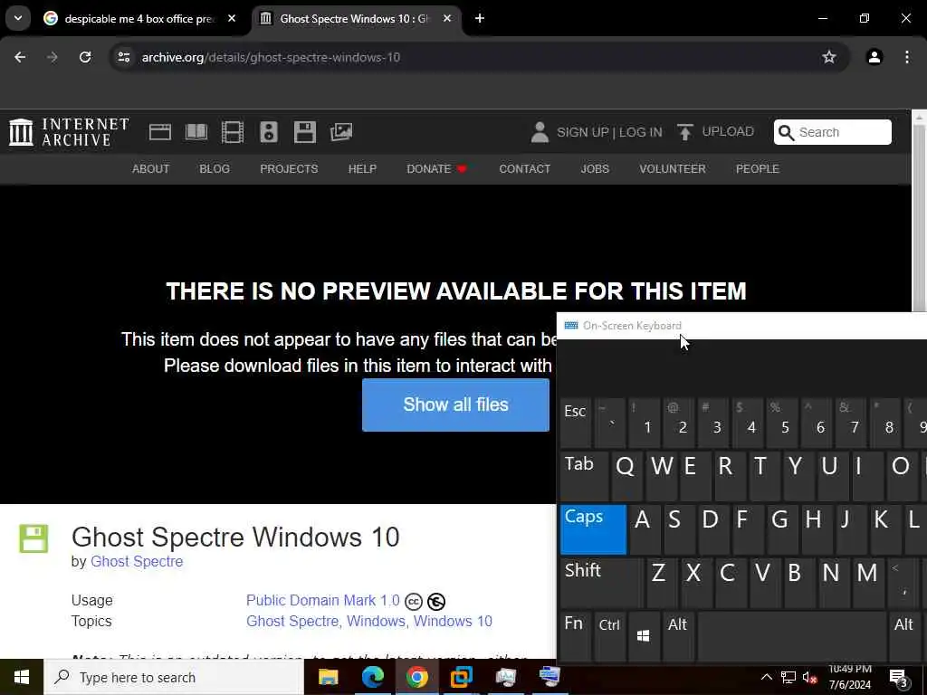Toggle the Fn key on on-screen keyboard
Viewport: 927px width, 695px height.
click(576, 636)
